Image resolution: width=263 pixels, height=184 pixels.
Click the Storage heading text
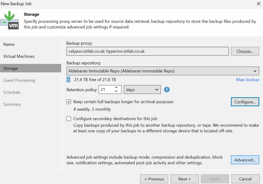[31, 14]
